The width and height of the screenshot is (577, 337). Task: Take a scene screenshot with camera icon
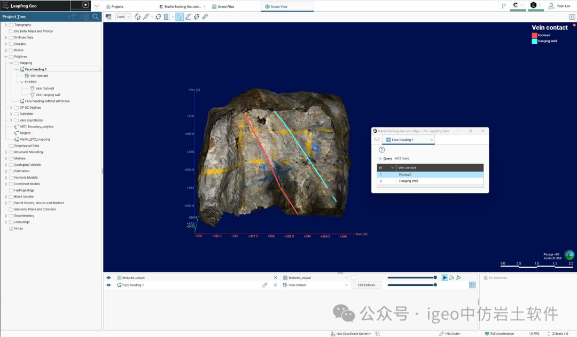click(x=572, y=17)
